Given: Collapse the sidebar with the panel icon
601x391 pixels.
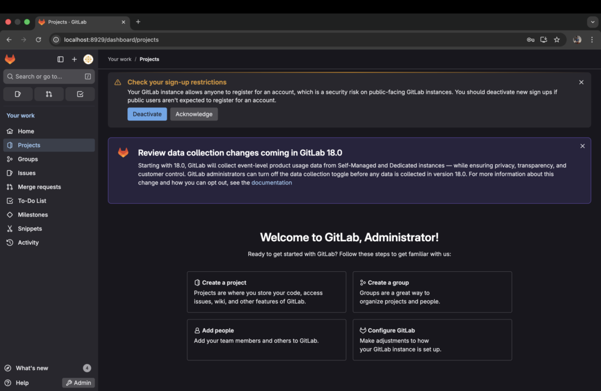Looking at the screenshot, I should [x=60, y=59].
